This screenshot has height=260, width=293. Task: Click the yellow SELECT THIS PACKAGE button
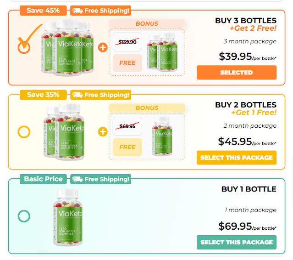click(236, 158)
